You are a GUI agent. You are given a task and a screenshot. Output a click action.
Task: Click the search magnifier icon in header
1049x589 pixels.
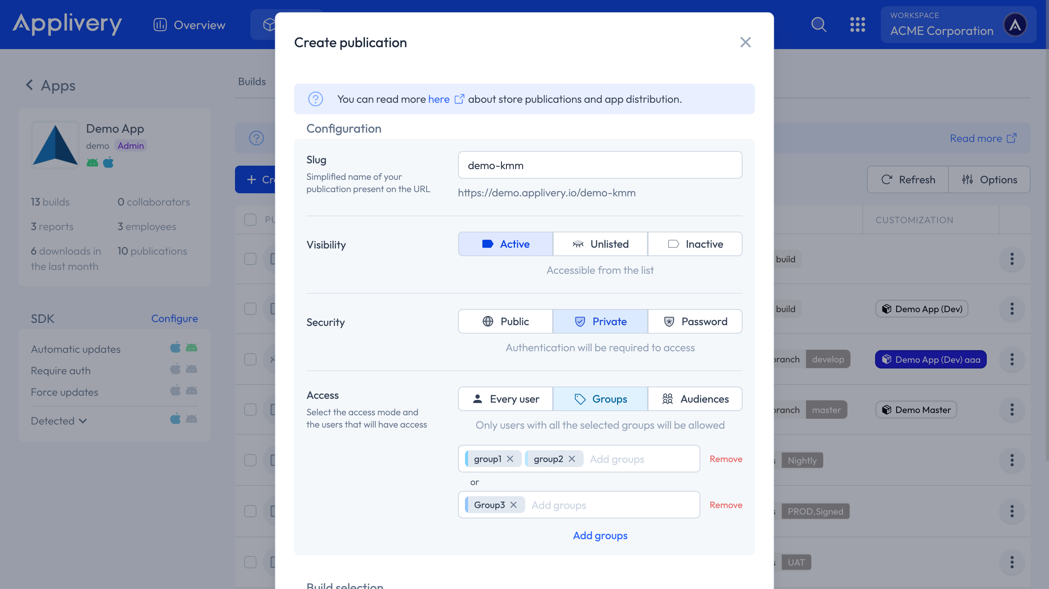coord(819,25)
